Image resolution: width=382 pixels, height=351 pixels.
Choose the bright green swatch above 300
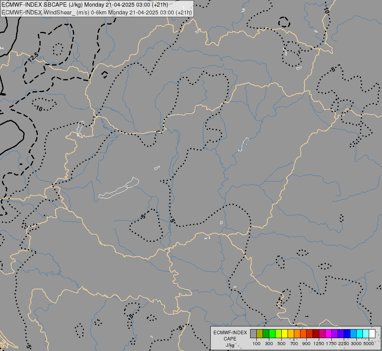[272, 334]
